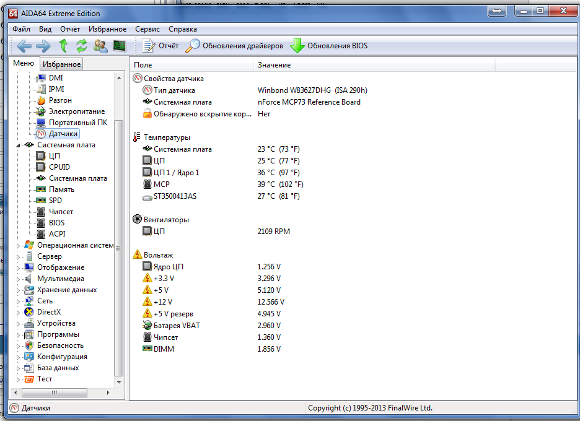The image size is (580, 421).
Task: Expand the Сервер node
Action: click(x=18, y=256)
